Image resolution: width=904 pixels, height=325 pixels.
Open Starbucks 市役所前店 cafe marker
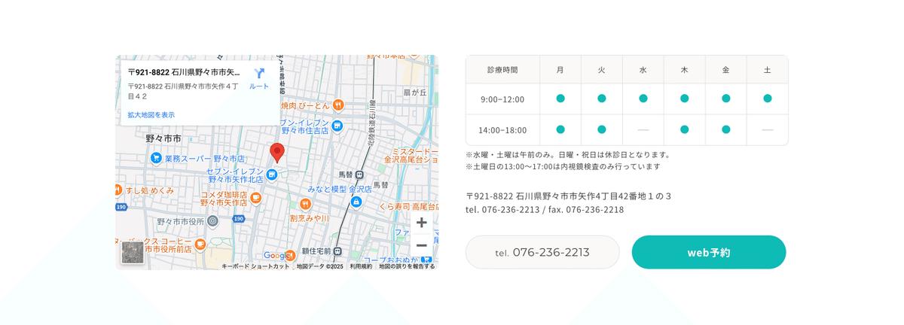pos(200,245)
